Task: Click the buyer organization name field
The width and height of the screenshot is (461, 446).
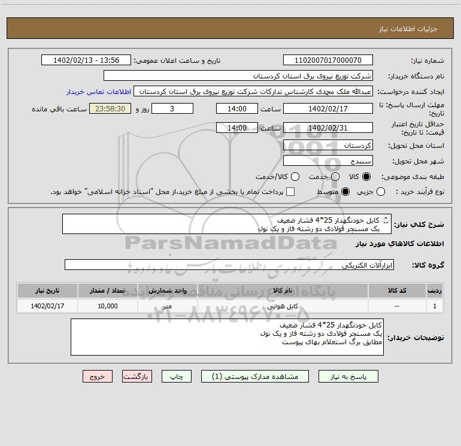Action: click(238, 75)
